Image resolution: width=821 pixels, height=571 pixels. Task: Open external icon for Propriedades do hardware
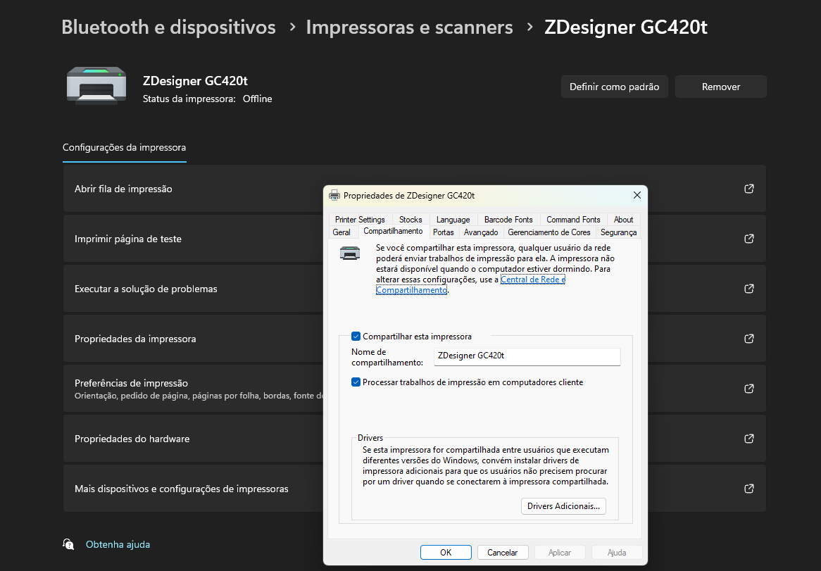749,439
